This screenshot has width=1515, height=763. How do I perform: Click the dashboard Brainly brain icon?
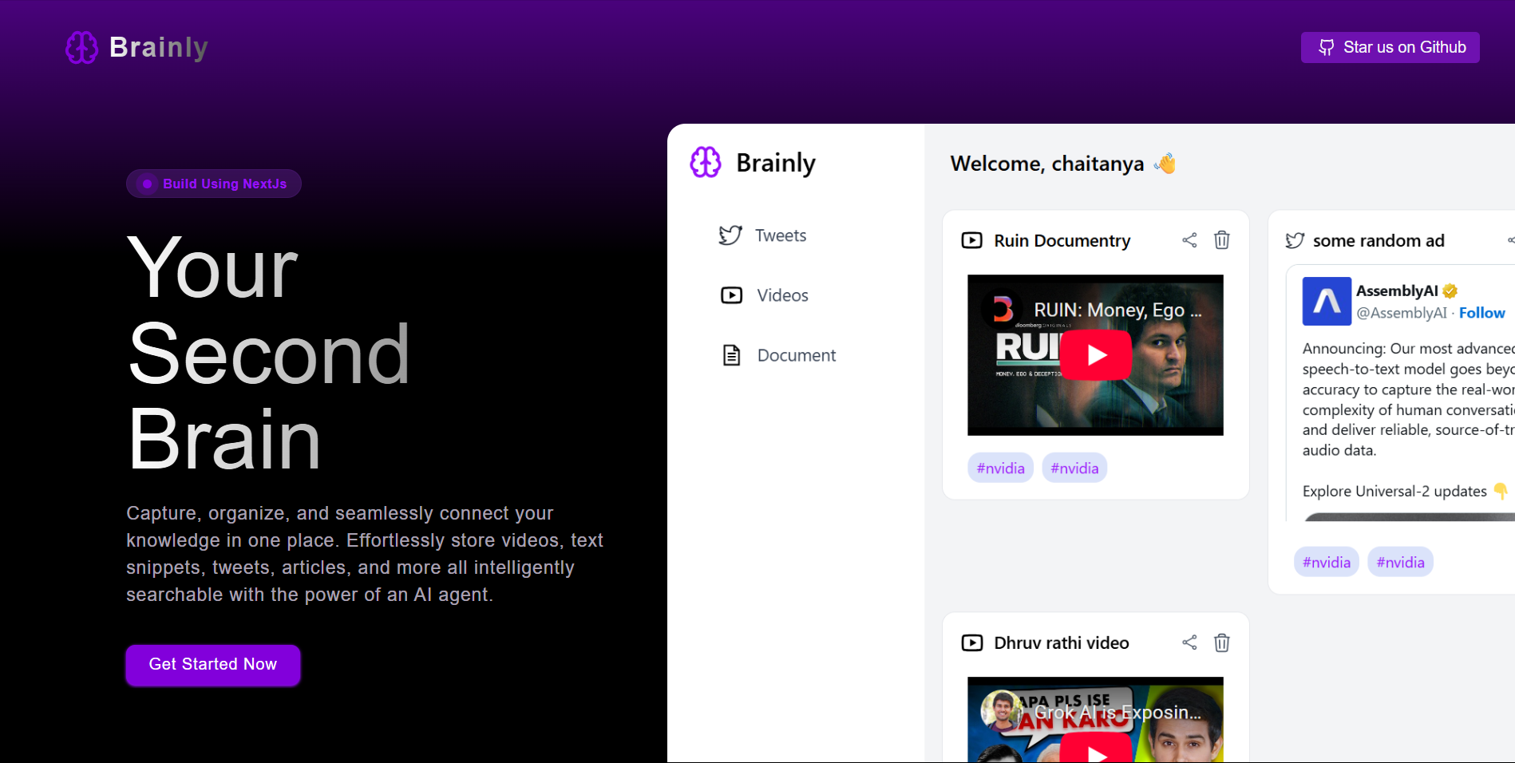coord(706,162)
